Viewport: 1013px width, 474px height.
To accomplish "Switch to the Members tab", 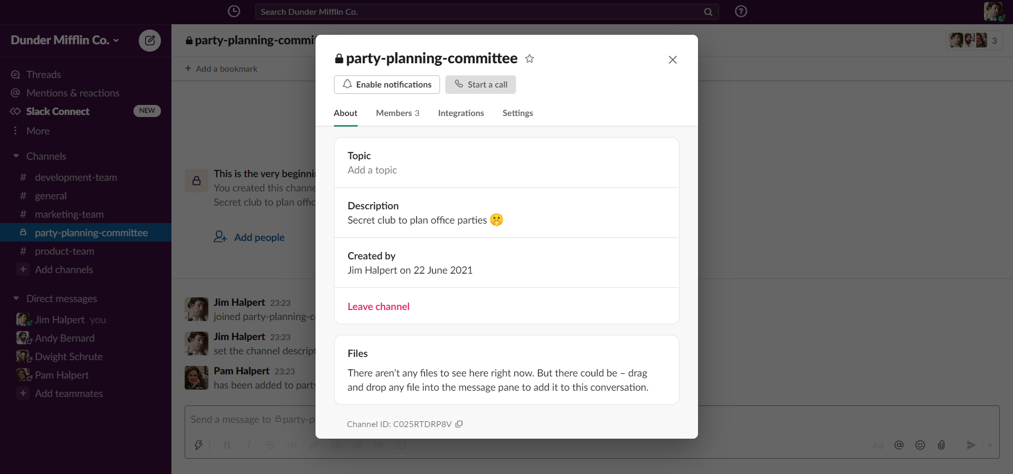I will pos(398,113).
